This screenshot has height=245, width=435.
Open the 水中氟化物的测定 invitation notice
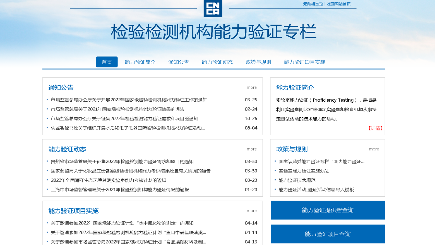122,223
